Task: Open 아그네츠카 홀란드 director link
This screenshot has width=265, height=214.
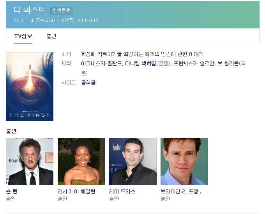Action: 102,63
